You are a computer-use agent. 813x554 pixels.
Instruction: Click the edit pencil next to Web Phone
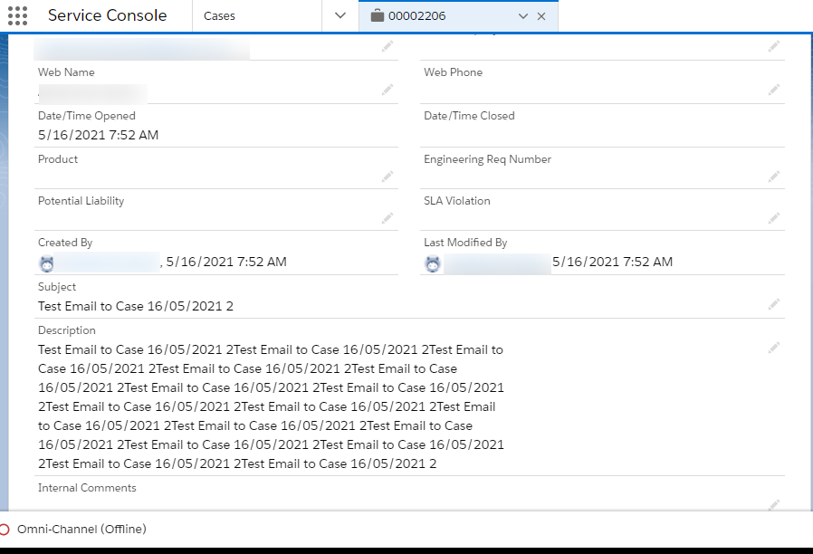[x=774, y=90]
